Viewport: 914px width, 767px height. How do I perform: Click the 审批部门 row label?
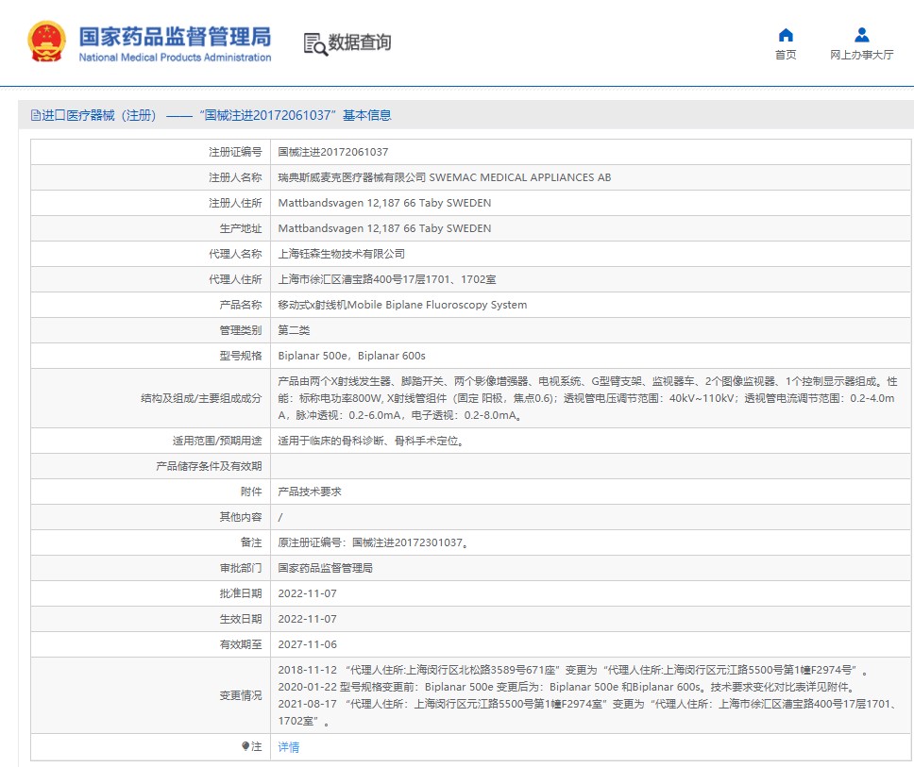click(x=241, y=568)
